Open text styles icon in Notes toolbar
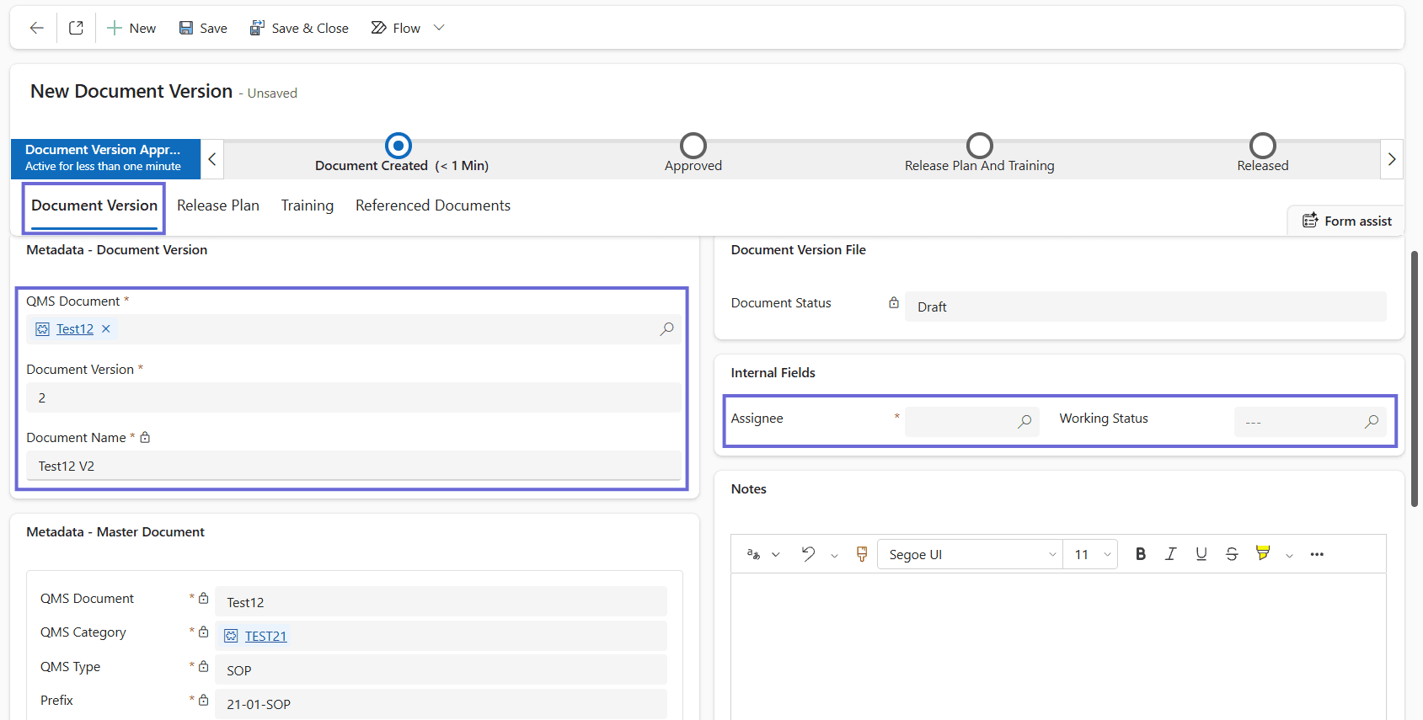 tap(754, 554)
